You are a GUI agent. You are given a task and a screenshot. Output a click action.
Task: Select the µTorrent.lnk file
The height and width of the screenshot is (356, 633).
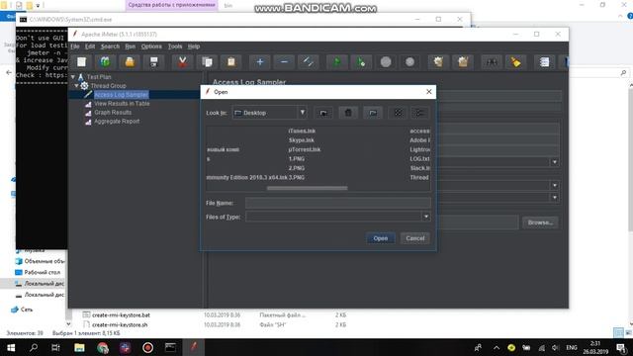tap(305, 149)
